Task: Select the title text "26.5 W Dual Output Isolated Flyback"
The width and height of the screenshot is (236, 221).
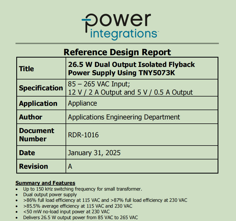Action: 131,65
